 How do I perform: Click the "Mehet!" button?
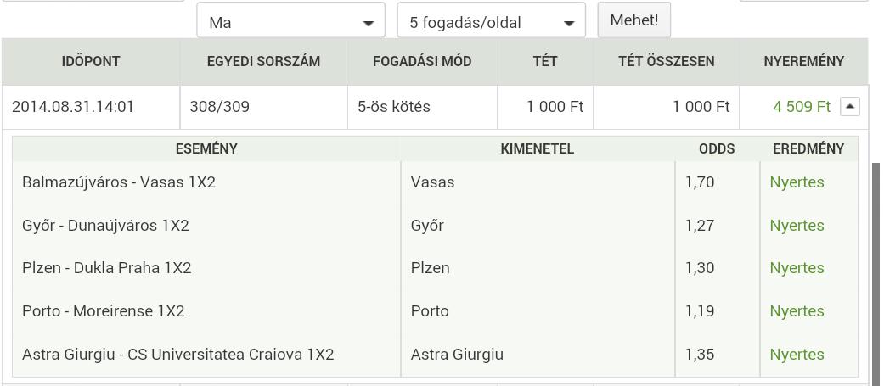tap(634, 20)
